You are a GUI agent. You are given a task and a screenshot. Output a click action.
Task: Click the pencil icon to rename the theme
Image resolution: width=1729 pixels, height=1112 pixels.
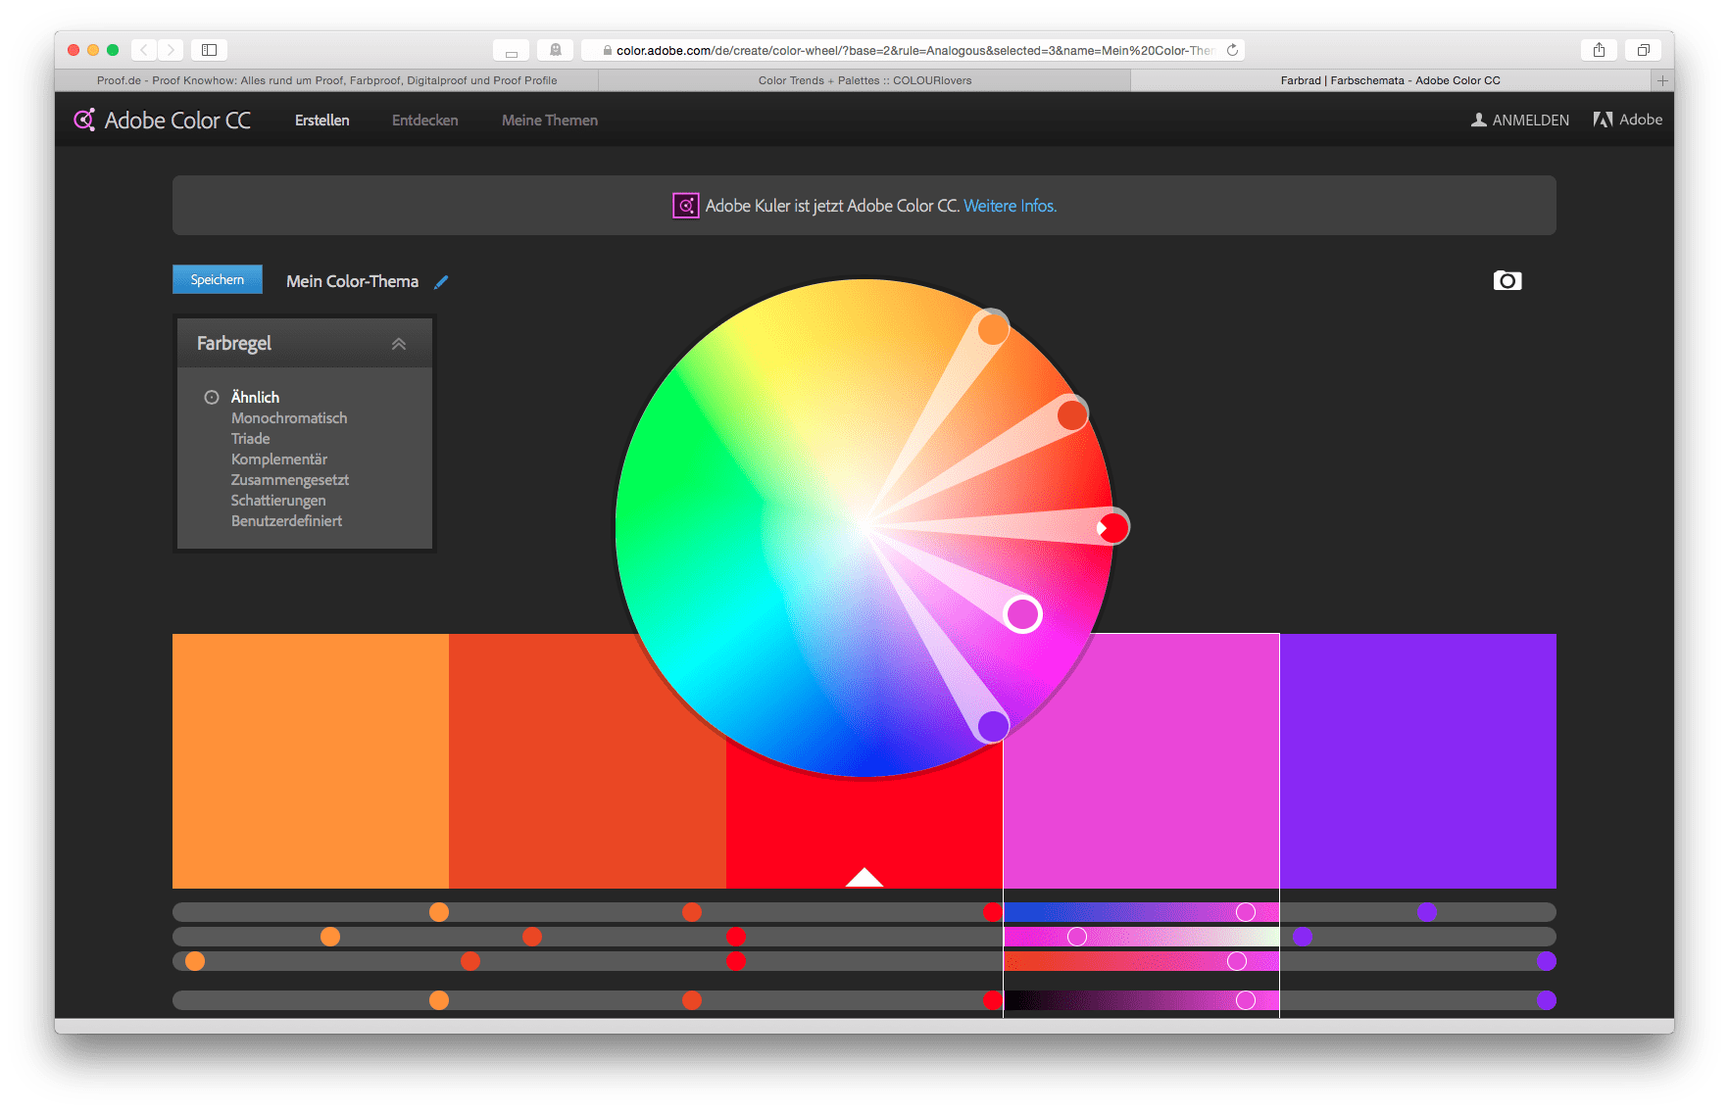pyautogui.click(x=441, y=282)
